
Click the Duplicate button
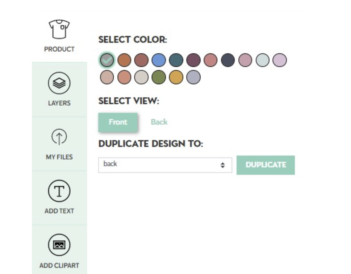point(265,165)
